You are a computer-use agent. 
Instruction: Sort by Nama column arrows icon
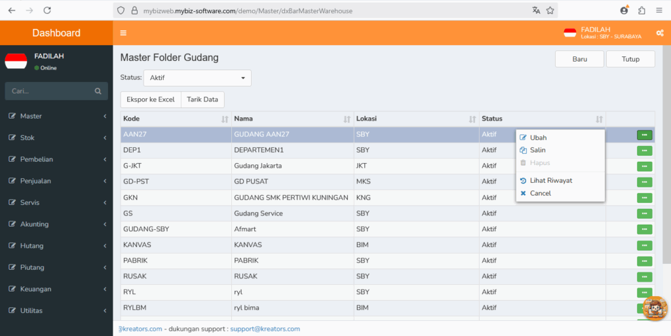click(x=347, y=119)
